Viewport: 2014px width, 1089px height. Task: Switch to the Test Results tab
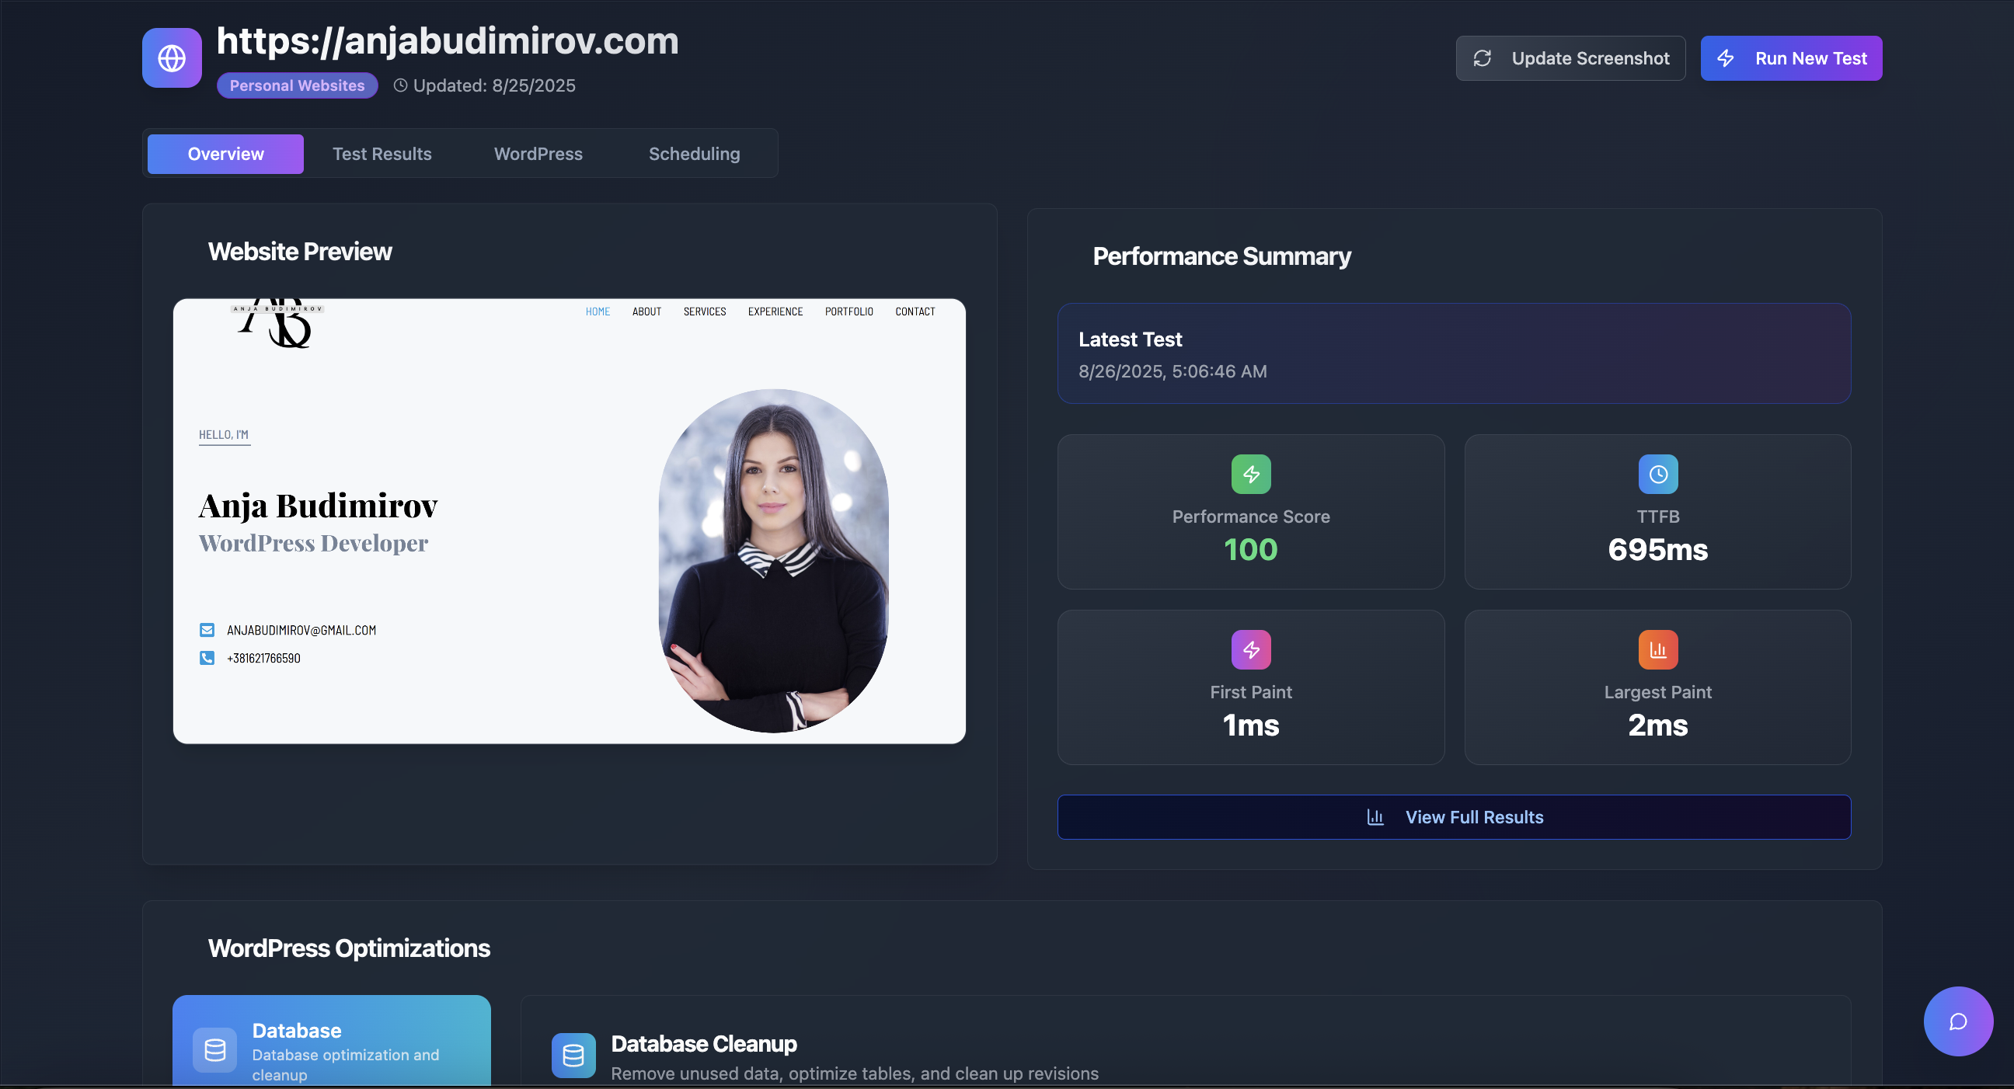[x=382, y=154]
